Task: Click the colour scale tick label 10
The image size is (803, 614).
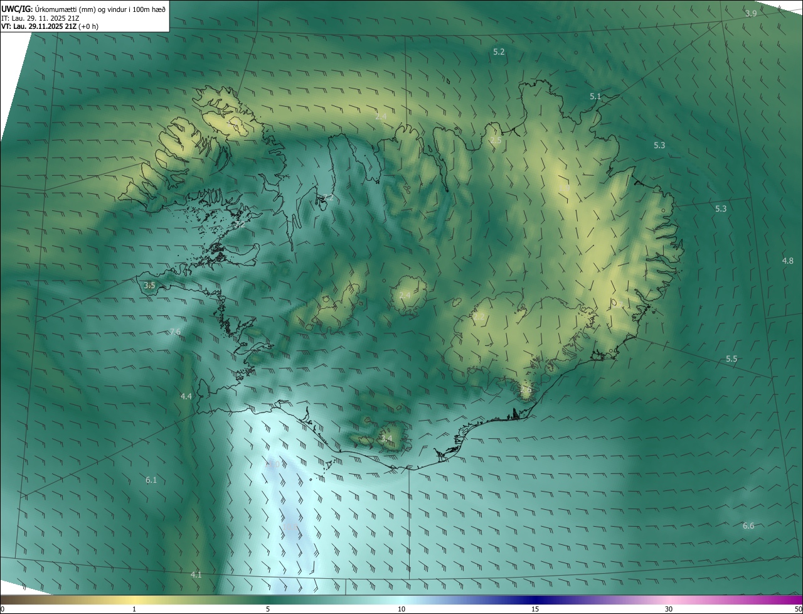Action: [x=401, y=609]
